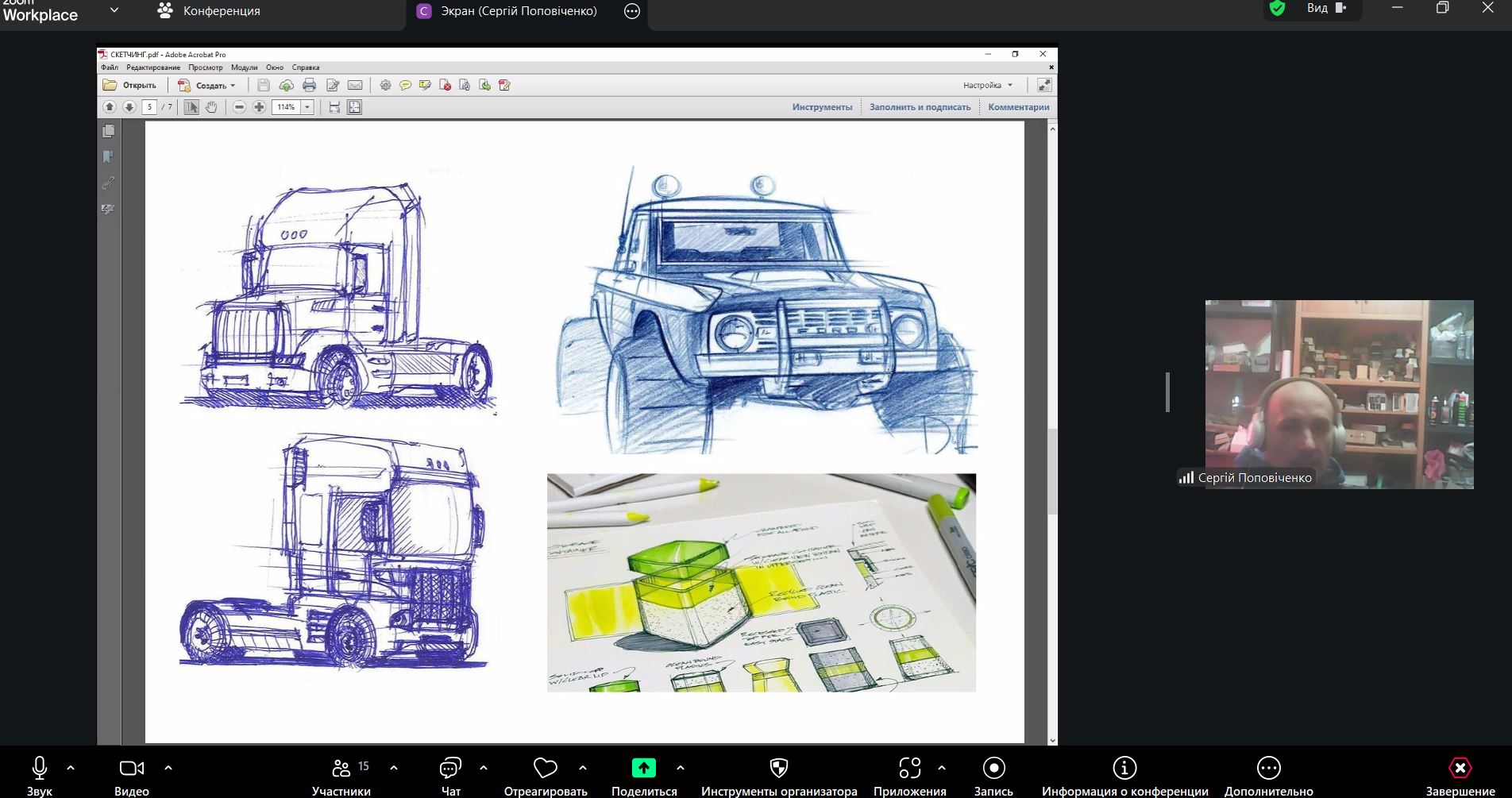Image resolution: width=1512 pixels, height=798 pixels.
Task: Mute the microphone with the Звук button
Action: [39, 769]
